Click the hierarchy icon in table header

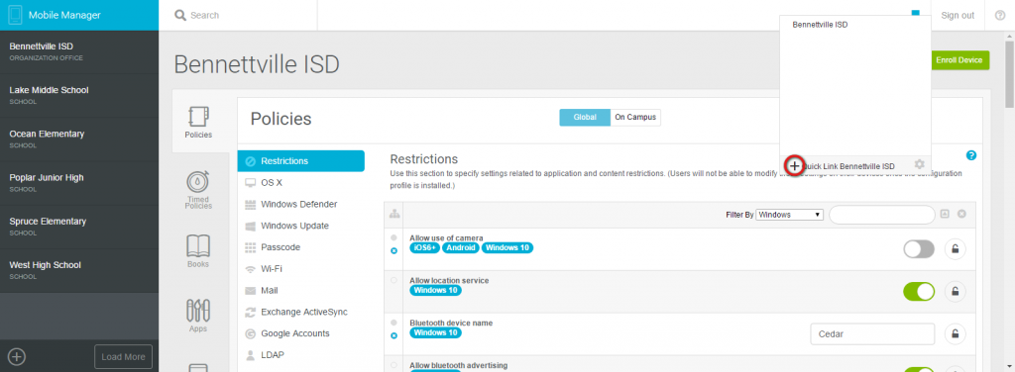pos(395,214)
